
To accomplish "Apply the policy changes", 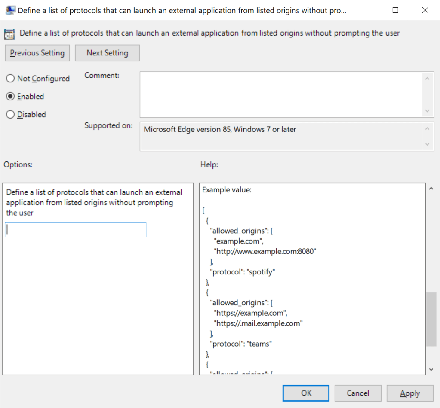I will click(x=409, y=393).
